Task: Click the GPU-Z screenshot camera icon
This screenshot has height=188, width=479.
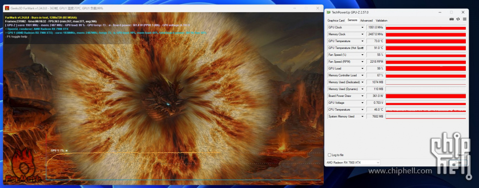Action: pos(452,19)
